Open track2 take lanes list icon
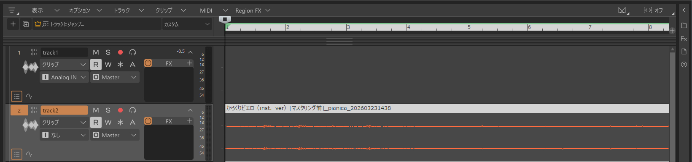The image size is (692, 162). 16,154
